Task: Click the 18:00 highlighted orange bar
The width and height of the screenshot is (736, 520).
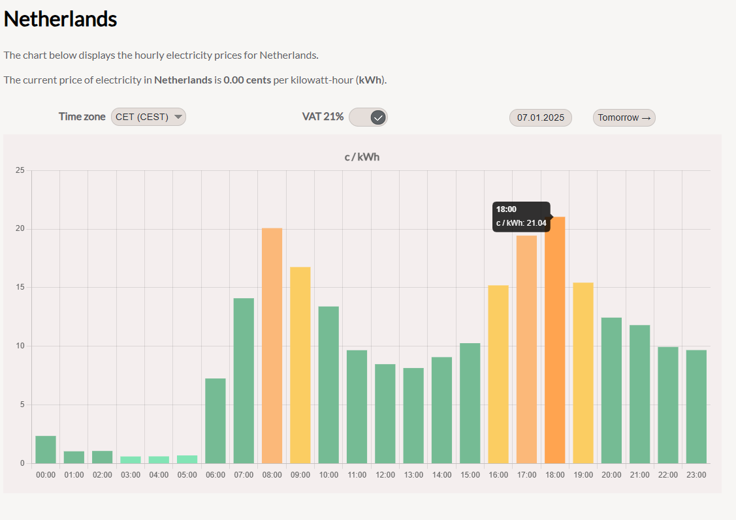Action: [x=555, y=339]
